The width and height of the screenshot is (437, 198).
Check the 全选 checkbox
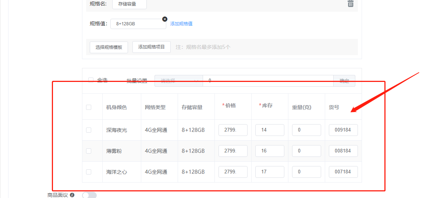point(91,80)
